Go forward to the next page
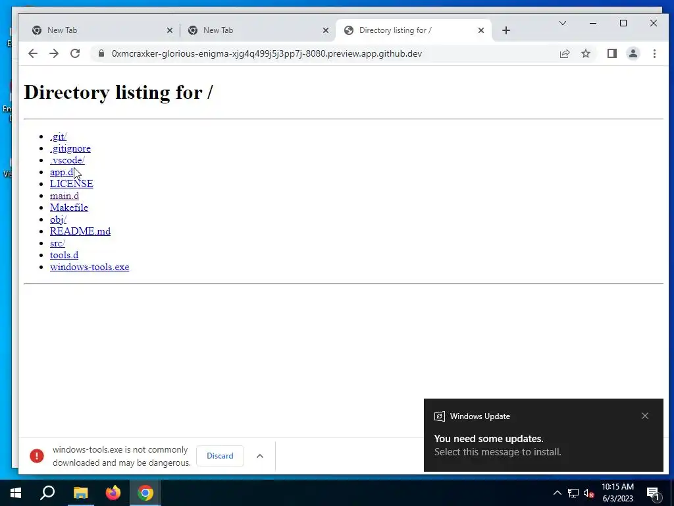The width and height of the screenshot is (674, 506). pos(54,53)
